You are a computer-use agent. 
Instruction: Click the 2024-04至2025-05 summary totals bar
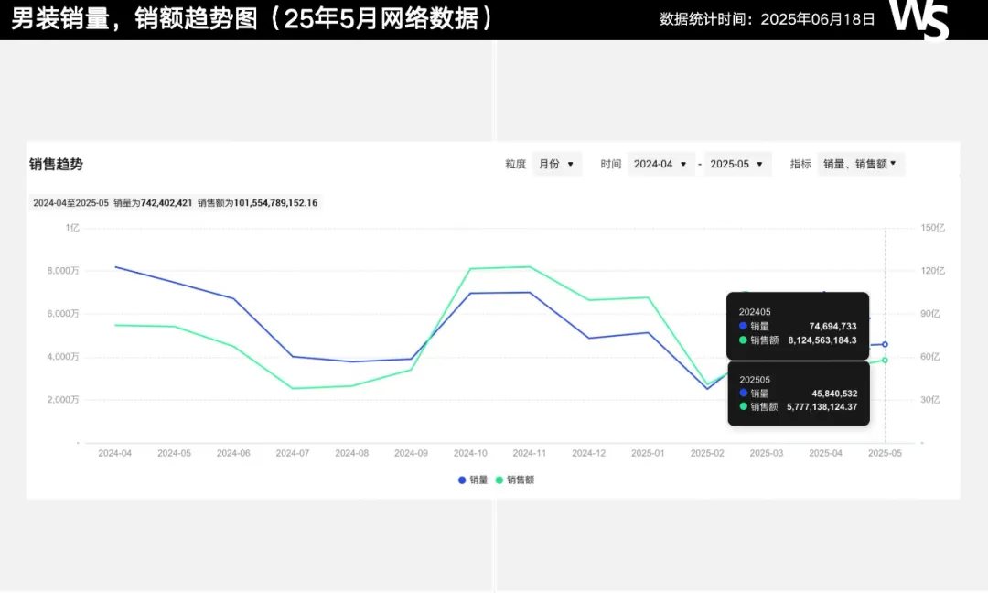tap(175, 202)
